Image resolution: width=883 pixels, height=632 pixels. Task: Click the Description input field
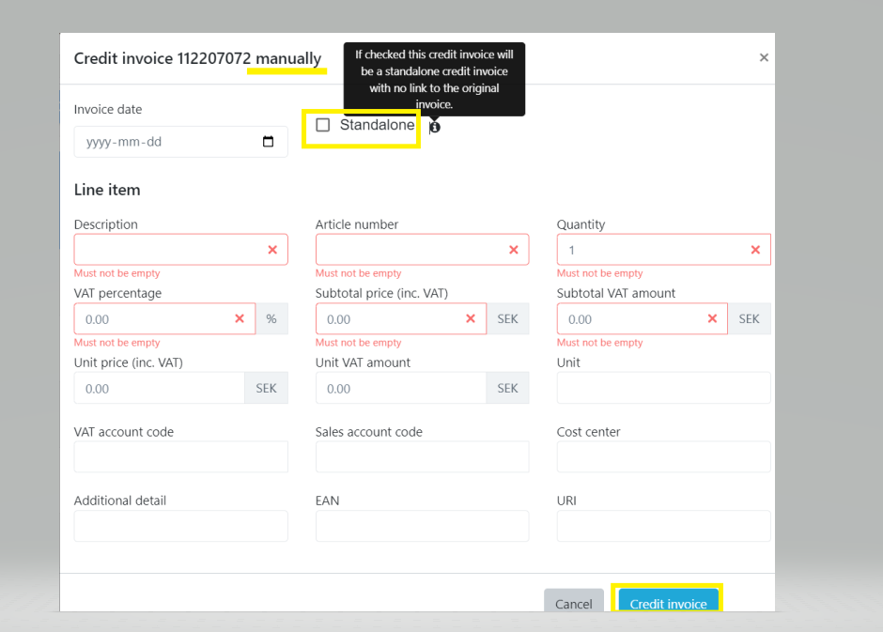click(180, 250)
